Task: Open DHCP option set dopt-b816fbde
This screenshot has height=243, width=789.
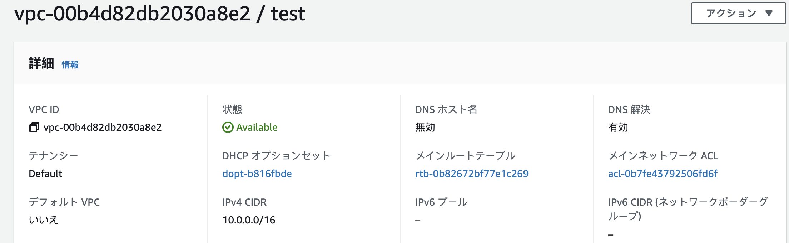Action: tap(257, 174)
